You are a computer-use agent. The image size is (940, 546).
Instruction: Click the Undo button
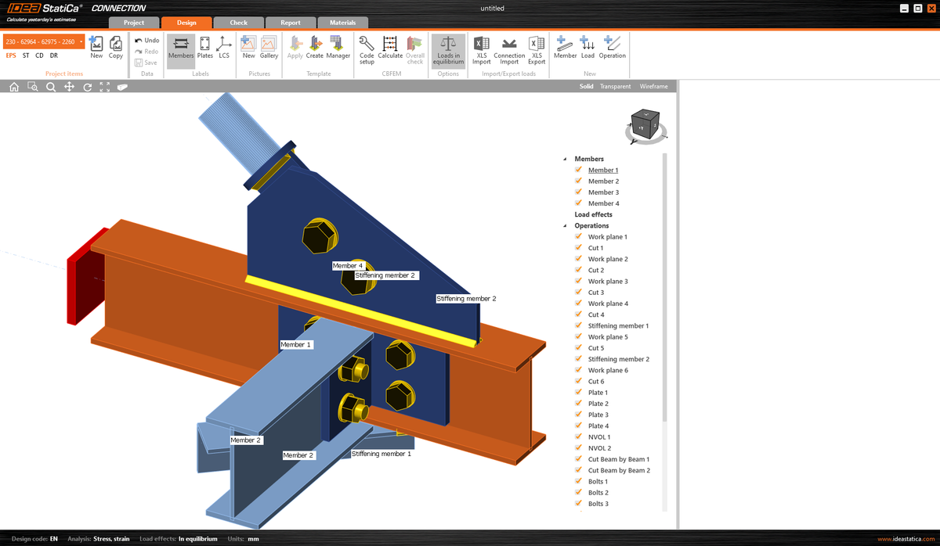coord(146,39)
